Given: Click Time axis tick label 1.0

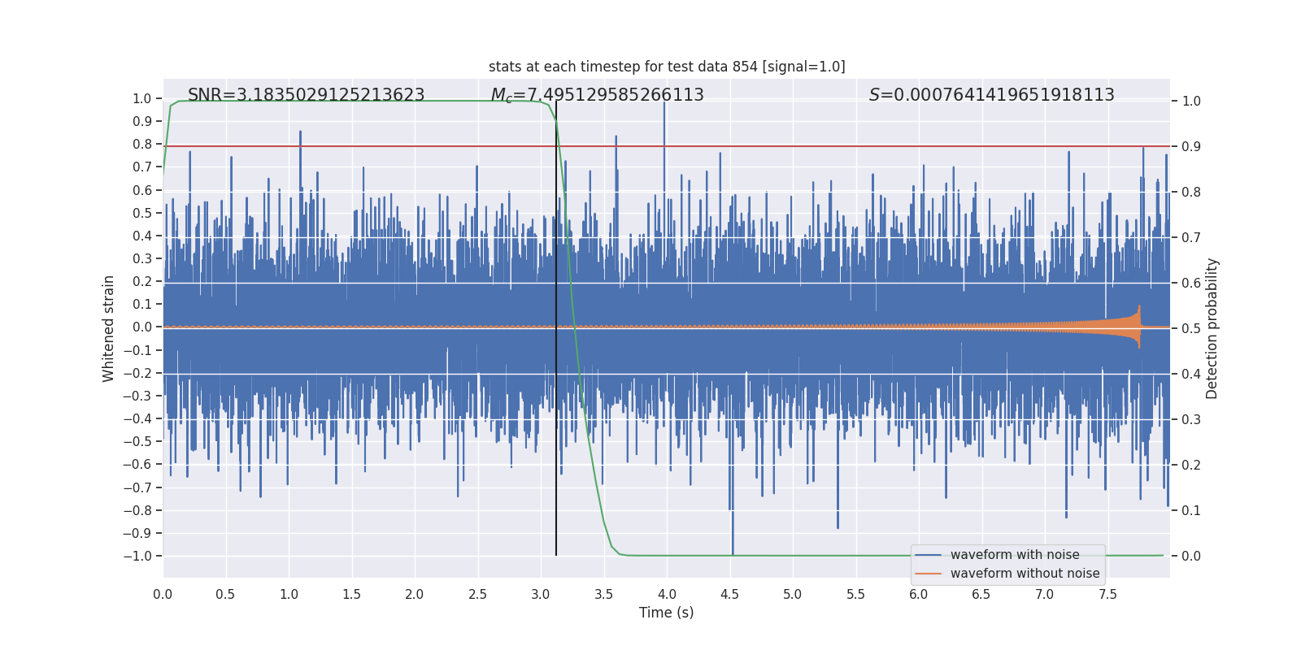Looking at the screenshot, I should (x=289, y=594).
